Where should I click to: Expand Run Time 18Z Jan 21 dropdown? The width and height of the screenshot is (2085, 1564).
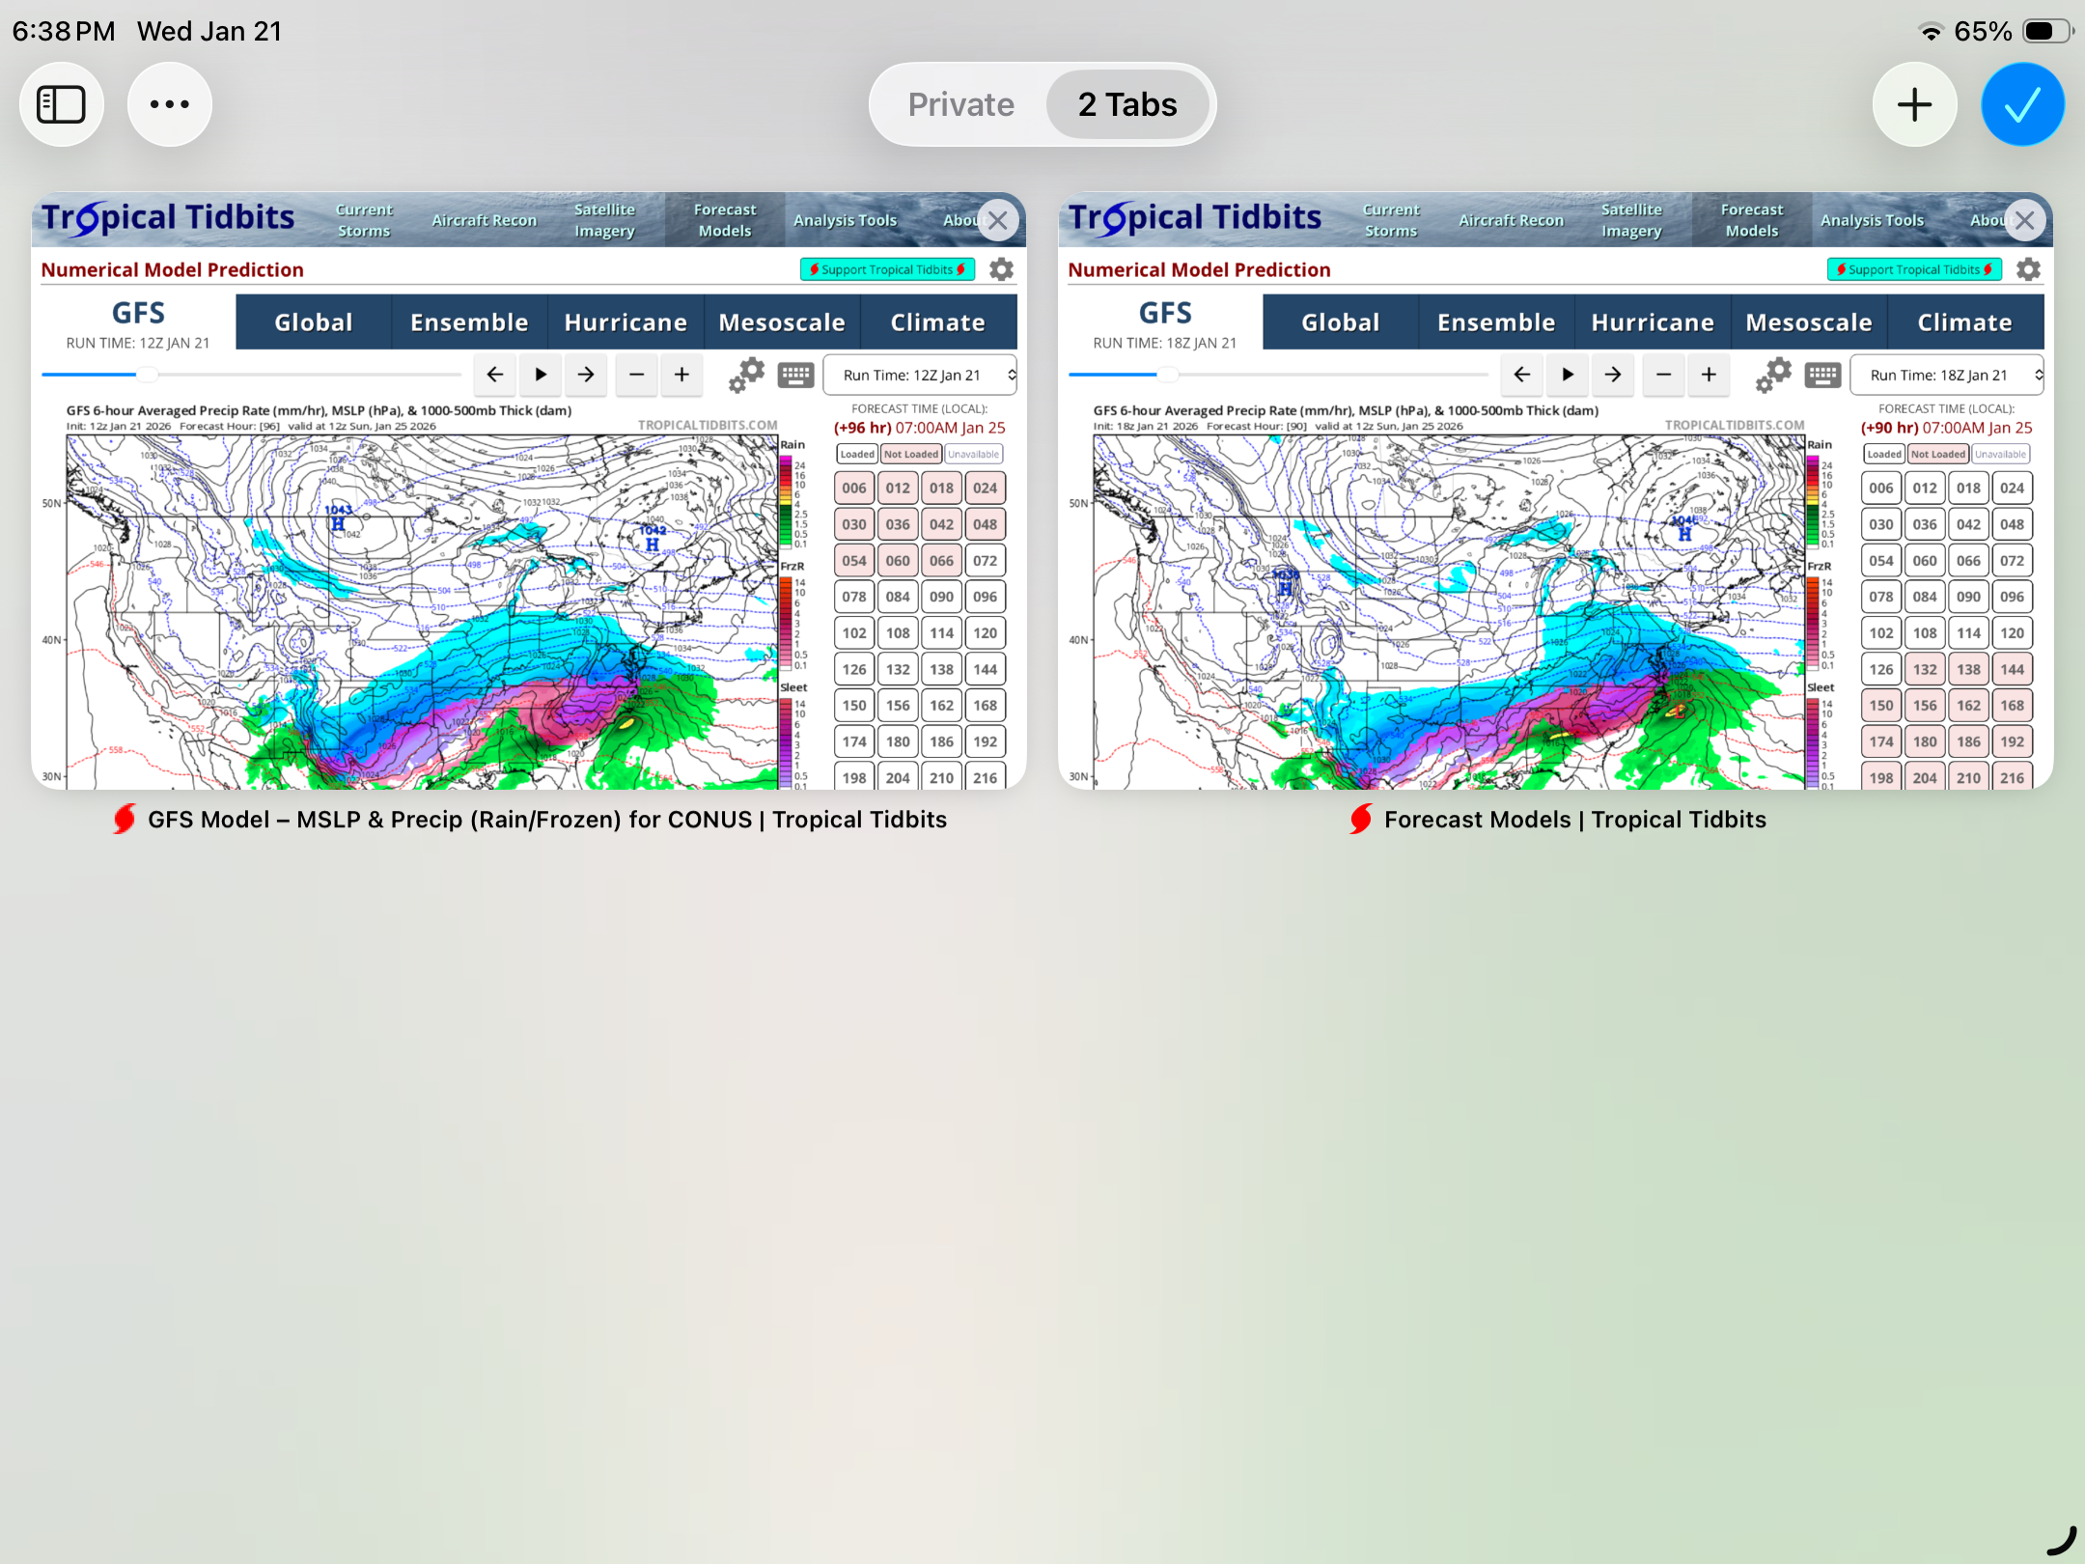coord(1947,375)
